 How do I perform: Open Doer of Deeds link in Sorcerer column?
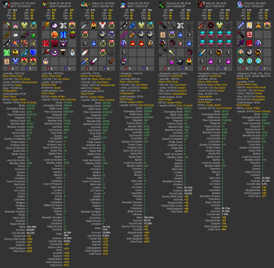click(x=185, y=105)
